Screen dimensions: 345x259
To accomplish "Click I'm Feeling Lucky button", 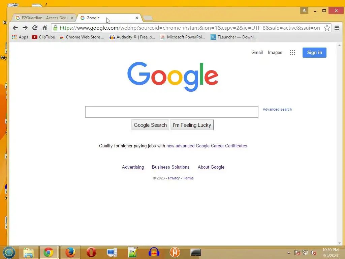I will coord(192,125).
